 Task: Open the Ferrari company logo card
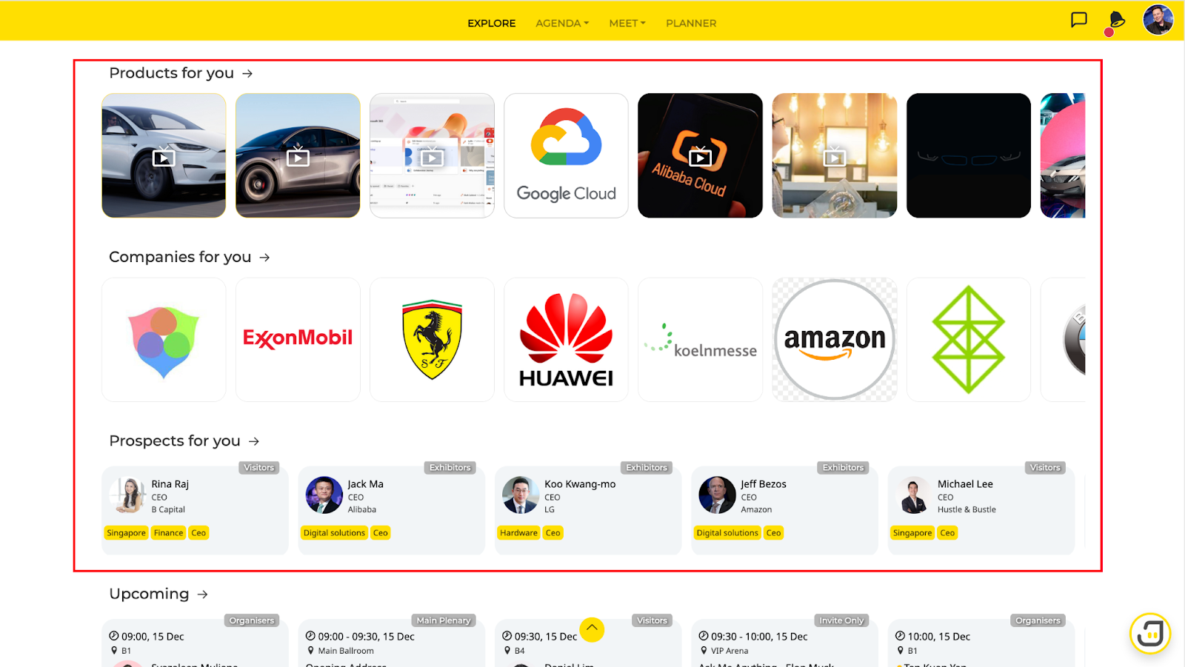coord(432,340)
